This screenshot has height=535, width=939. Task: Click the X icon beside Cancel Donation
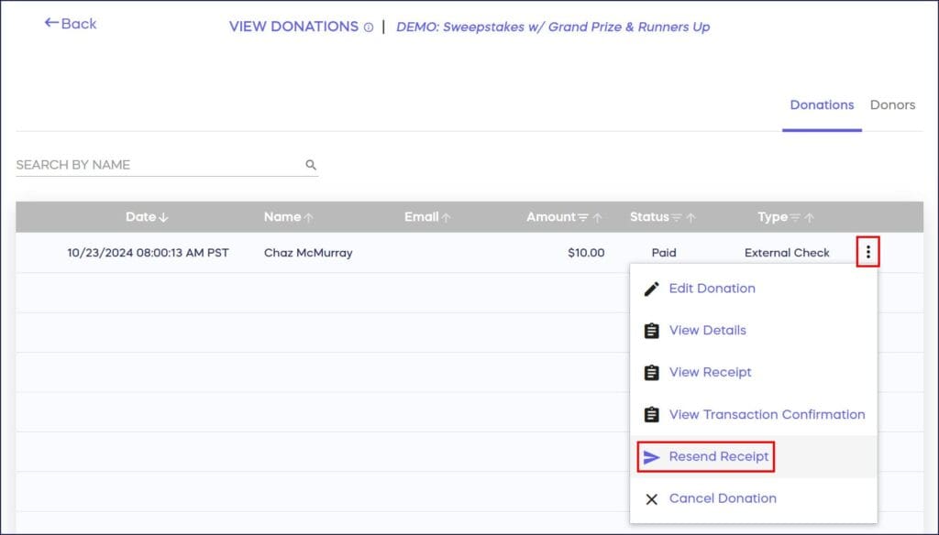[x=652, y=498]
